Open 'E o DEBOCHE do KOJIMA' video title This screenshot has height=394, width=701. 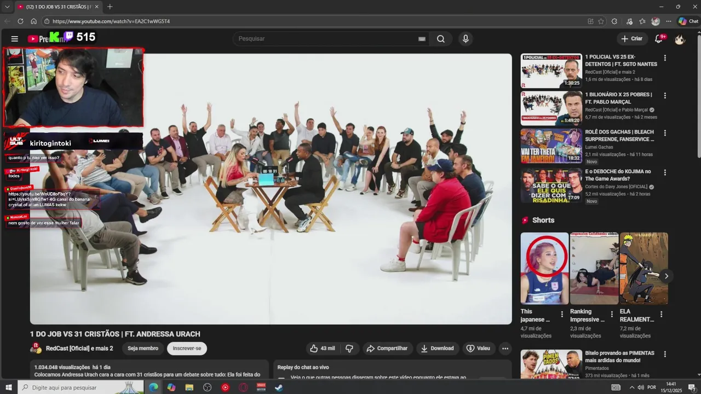pyautogui.click(x=618, y=175)
